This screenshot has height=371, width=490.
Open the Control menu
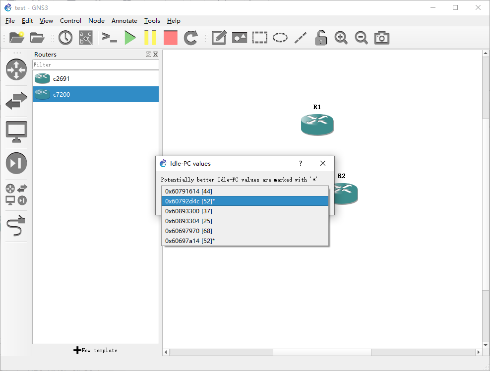coord(70,21)
